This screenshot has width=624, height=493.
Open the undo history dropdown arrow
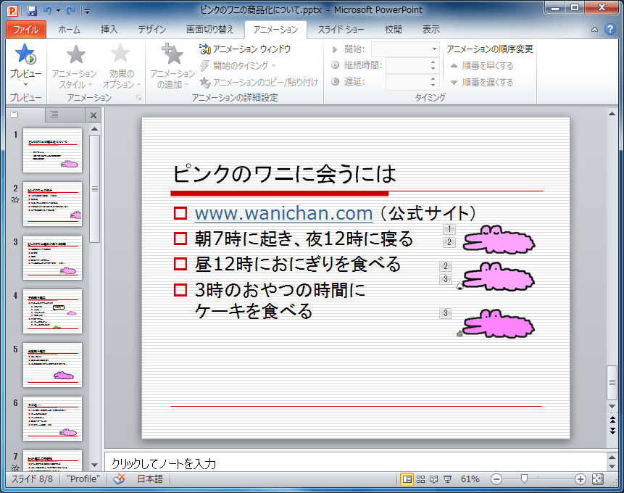58,11
